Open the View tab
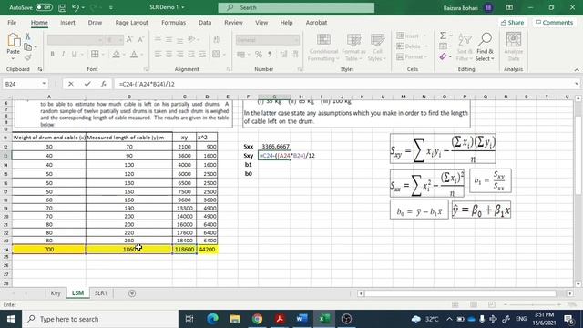Screen dimensions: 583x328 click(261, 23)
